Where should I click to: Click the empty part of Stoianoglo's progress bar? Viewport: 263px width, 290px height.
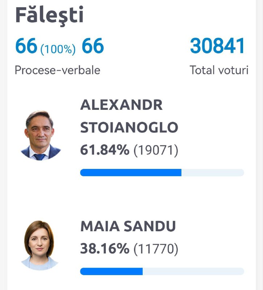coord(213,173)
